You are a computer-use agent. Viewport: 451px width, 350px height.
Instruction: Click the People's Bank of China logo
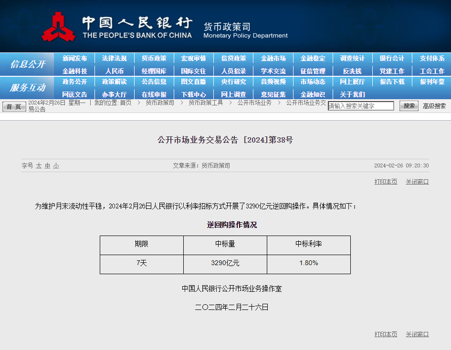[x=58, y=27]
